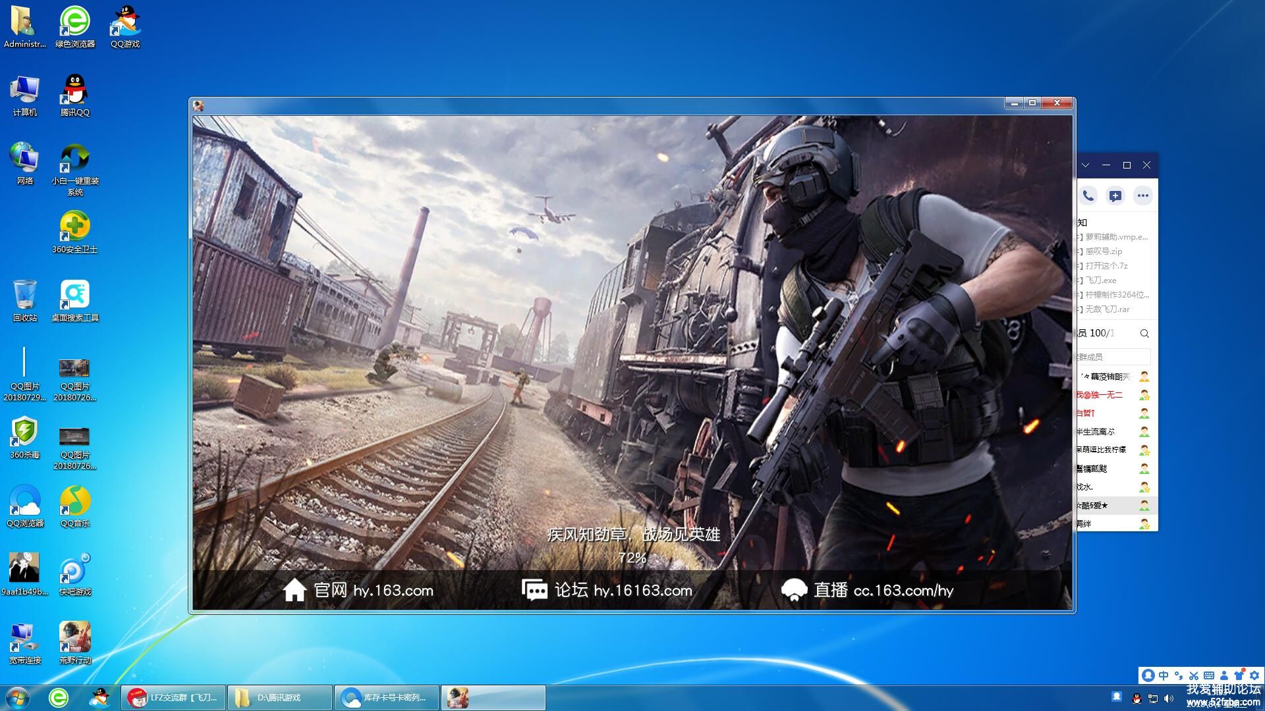The width and height of the screenshot is (1265, 711).
Task: Click the QQ游戏 penguin icon pinned on taskbar
Action: (x=99, y=697)
